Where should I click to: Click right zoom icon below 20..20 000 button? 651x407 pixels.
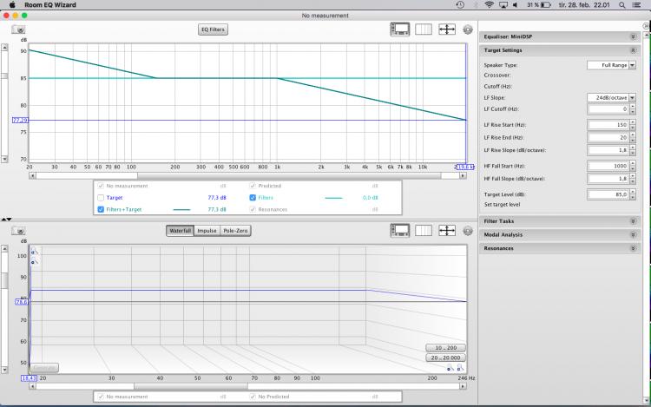460,368
